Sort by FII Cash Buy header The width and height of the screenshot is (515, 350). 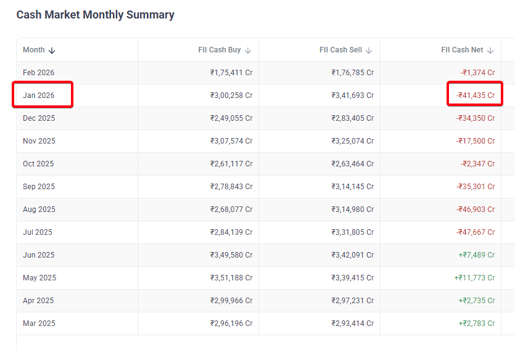coord(220,50)
